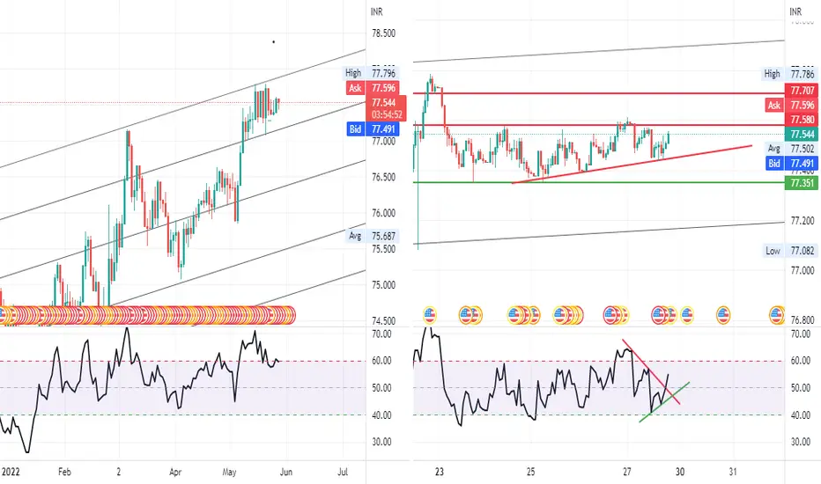Click date 23 on the intraday time axis

coord(440,472)
